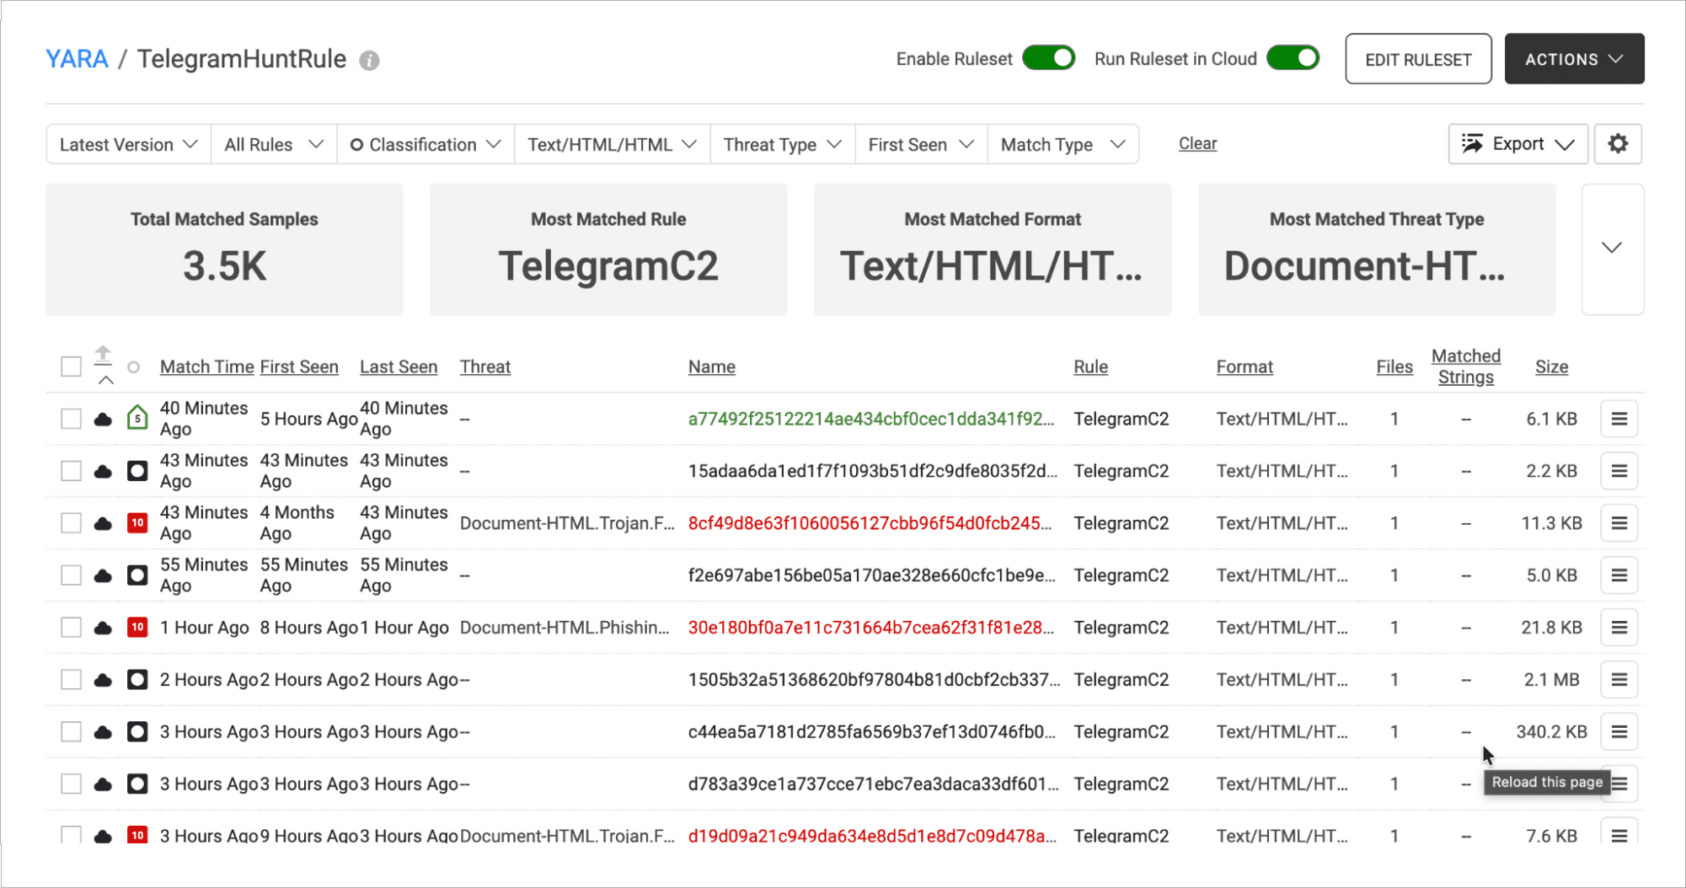1686x888 pixels.
Task: Click cloud icon in f2e697abe156be05a170 row
Action: tap(103, 575)
